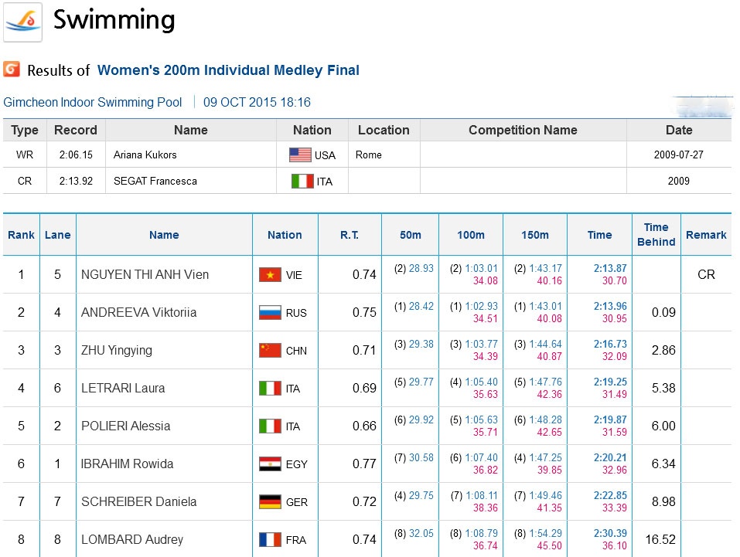Click the CR remark in the first row

click(706, 274)
